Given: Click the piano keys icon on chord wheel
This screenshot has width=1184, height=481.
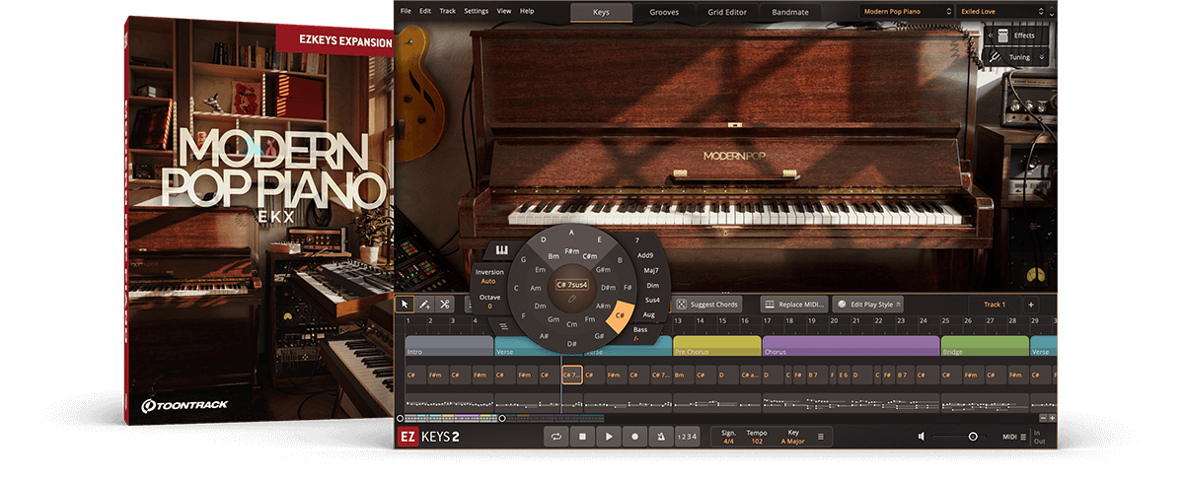Looking at the screenshot, I should (x=501, y=250).
